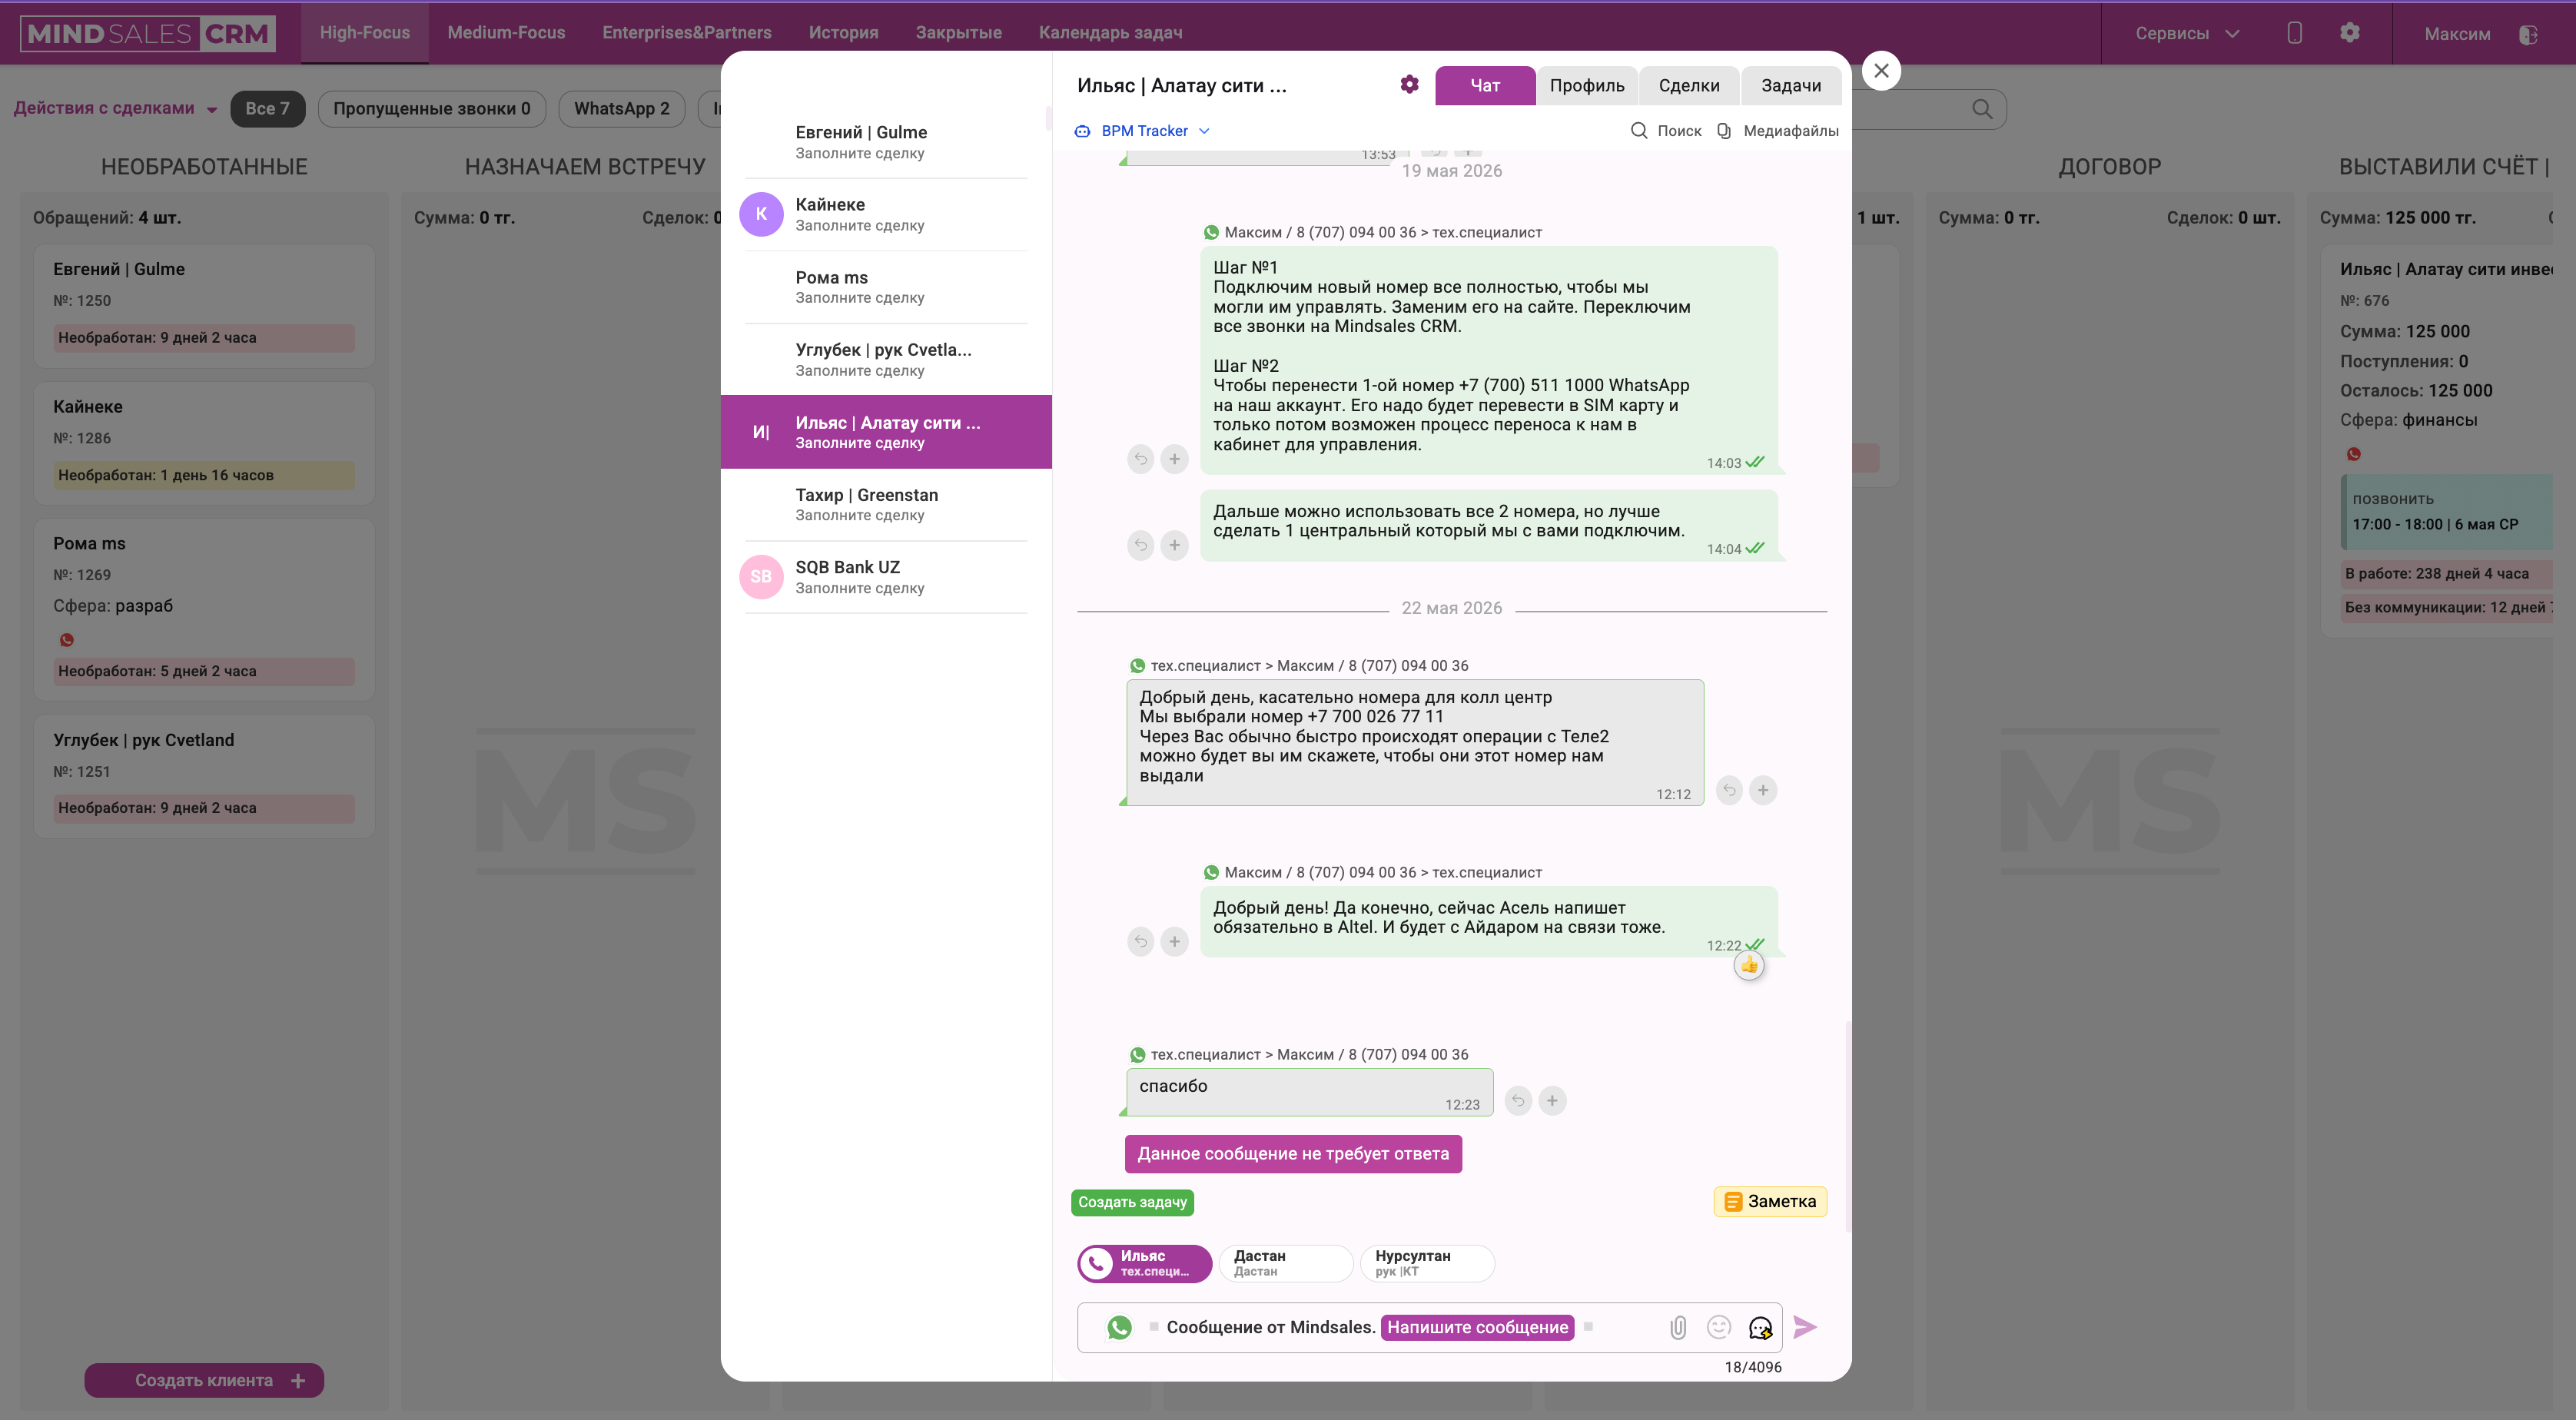2576x1420 pixels.
Task: Reply to the 14:03 Шаг №1 message
Action: tap(1140, 459)
